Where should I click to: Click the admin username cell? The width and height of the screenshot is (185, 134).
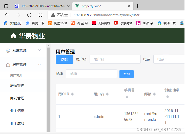[99, 117]
